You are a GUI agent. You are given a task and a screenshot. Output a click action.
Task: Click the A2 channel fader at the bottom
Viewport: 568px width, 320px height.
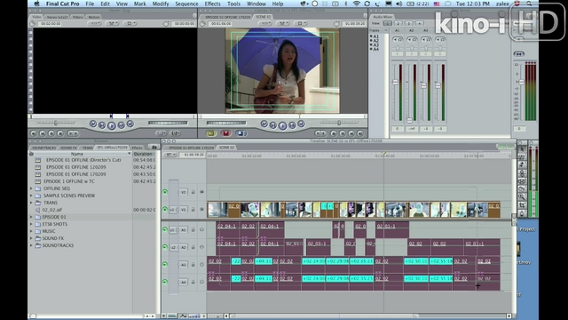click(410, 120)
